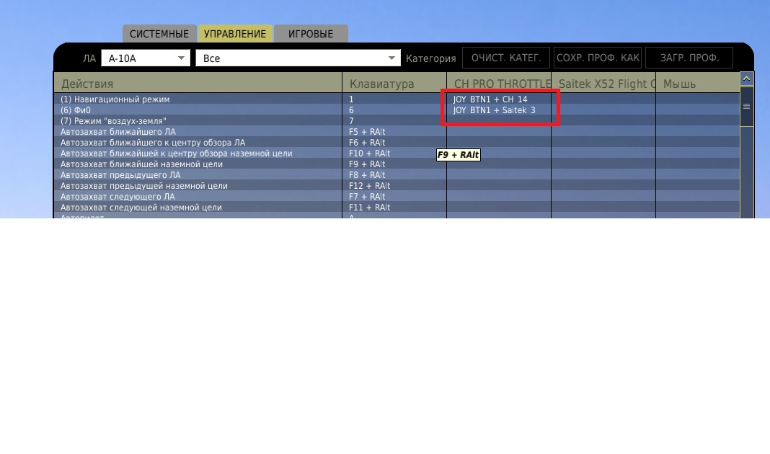The height and width of the screenshot is (454, 770).
Task: Expand the Все category dropdown
Action: pos(298,58)
